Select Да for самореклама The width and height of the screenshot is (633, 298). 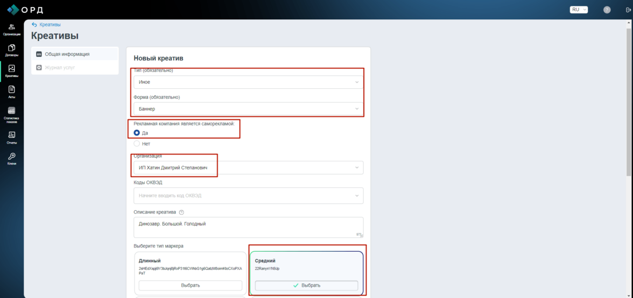137,133
